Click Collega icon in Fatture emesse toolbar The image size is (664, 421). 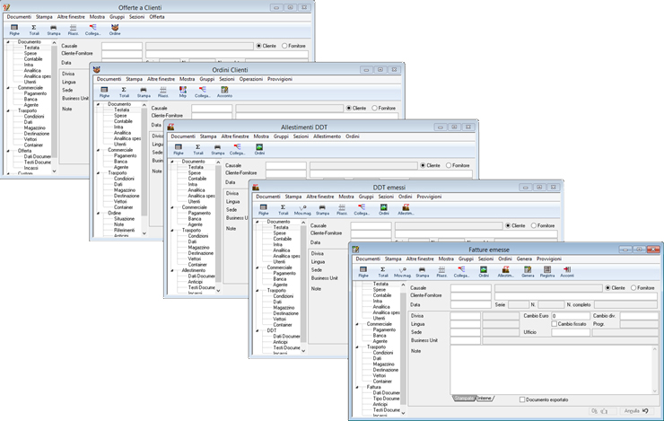(461, 271)
